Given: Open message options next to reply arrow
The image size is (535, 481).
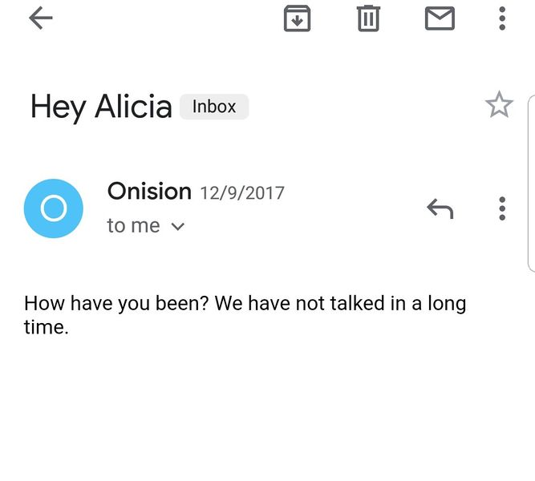Looking at the screenshot, I should [x=502, y=208].
